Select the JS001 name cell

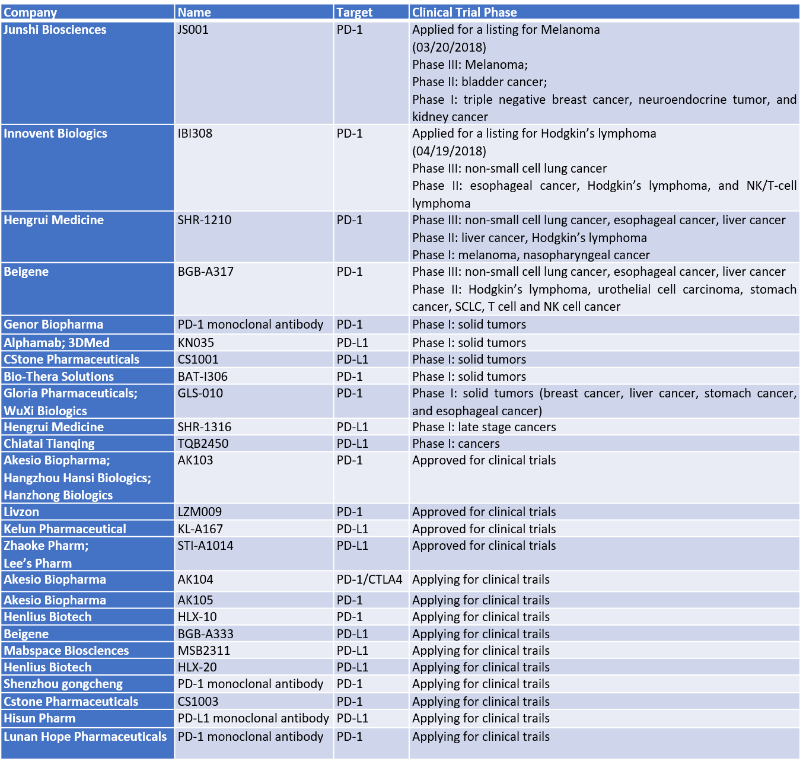(254, 73)
